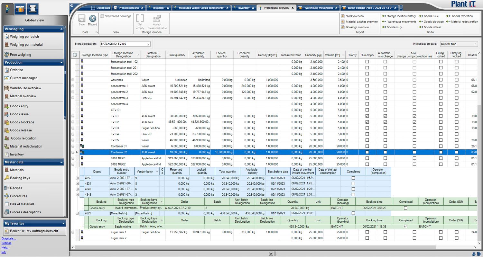
Task: Collapse the 0102 10B02 row
Action: coord(73,164)
